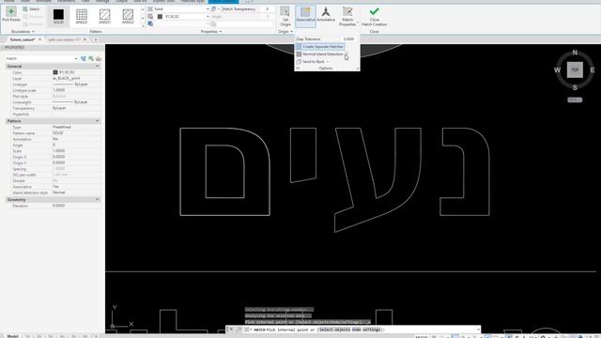Click the Elevation 0.0000 value
This screenshot has width=601, height=338.
tap(76, 206)
